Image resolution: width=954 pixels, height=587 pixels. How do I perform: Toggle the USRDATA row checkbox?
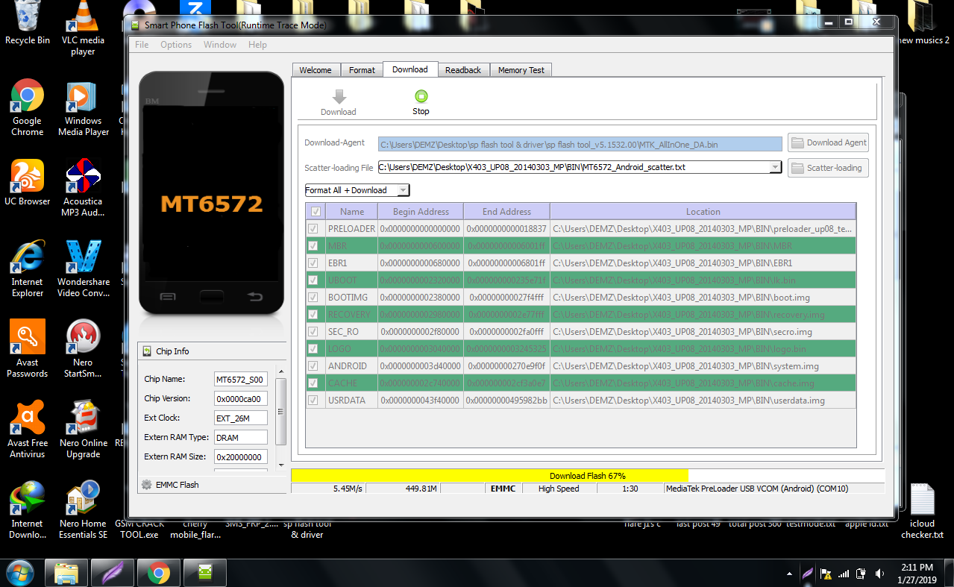tap(314, 401)
